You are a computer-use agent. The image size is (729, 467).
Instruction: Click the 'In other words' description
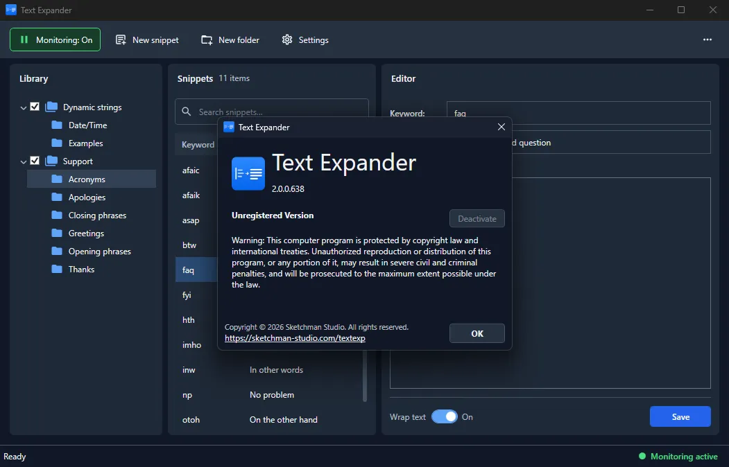276,370
